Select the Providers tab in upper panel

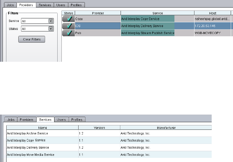[26, 5]
